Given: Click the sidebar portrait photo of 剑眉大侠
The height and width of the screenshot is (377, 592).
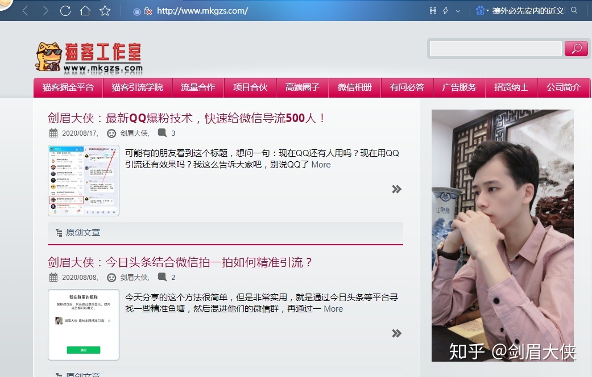Looking at the screenshot, I should (x=503, y=236).
